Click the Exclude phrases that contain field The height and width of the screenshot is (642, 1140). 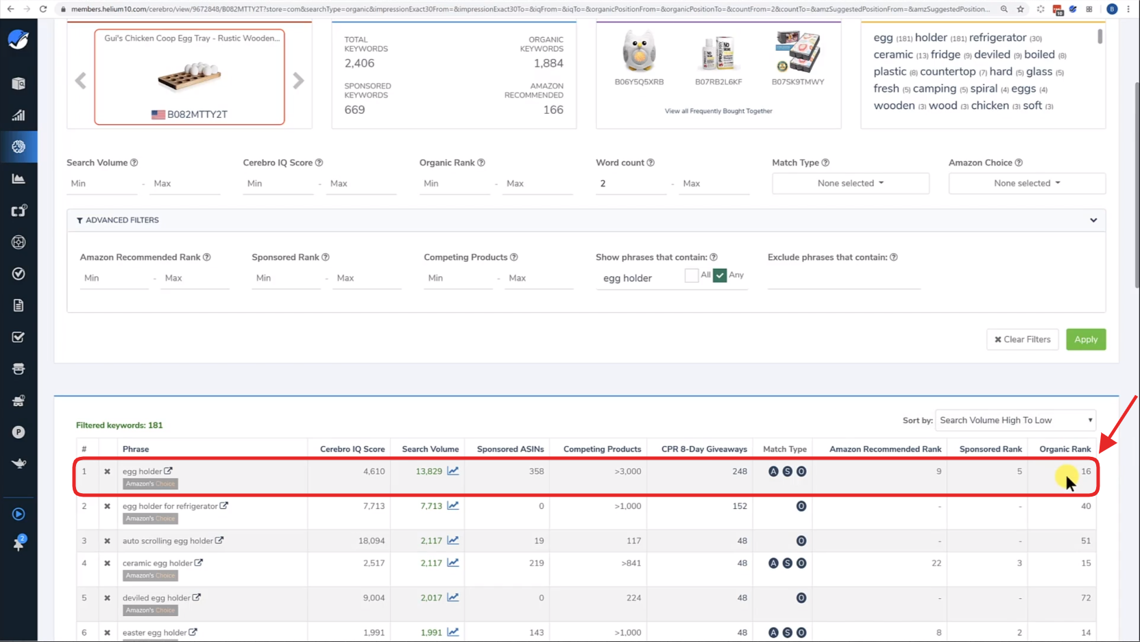(843, 278)
